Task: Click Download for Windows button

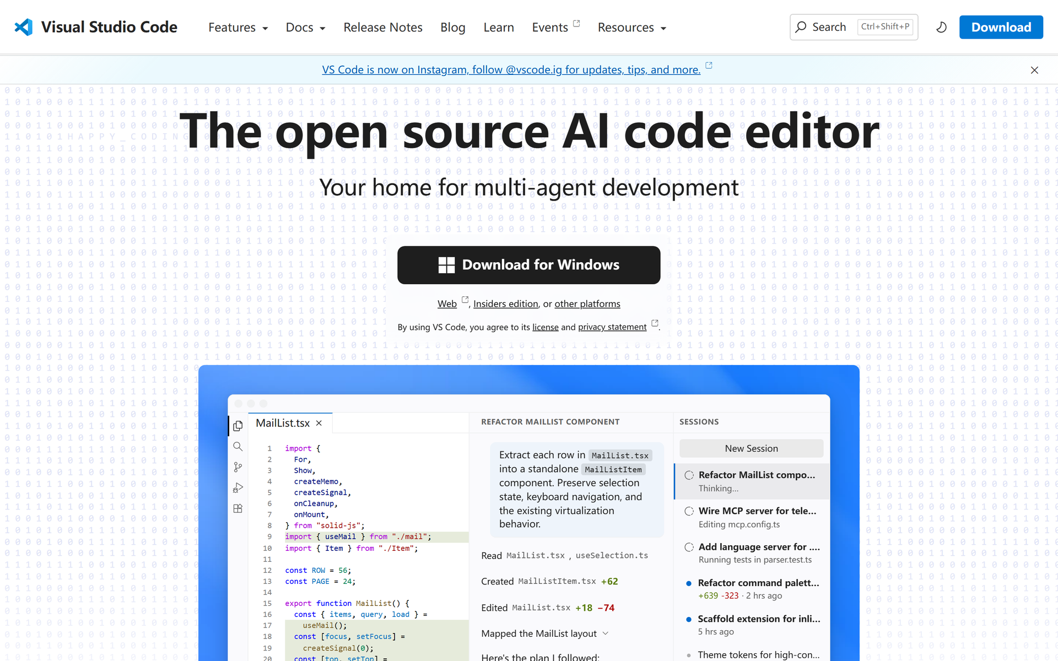Action: pyautogui.click(x=528, y=265)
